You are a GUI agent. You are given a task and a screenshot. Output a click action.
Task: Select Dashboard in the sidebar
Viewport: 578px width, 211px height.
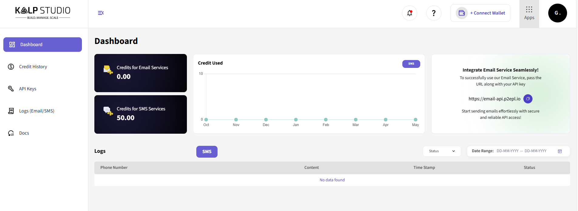(x=42, y=45)
